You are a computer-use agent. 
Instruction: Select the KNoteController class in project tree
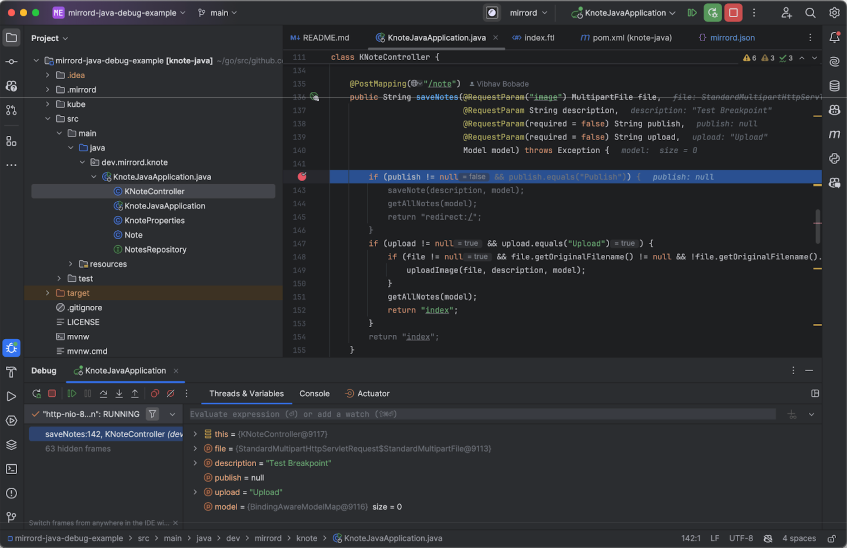tap(154, 191)
